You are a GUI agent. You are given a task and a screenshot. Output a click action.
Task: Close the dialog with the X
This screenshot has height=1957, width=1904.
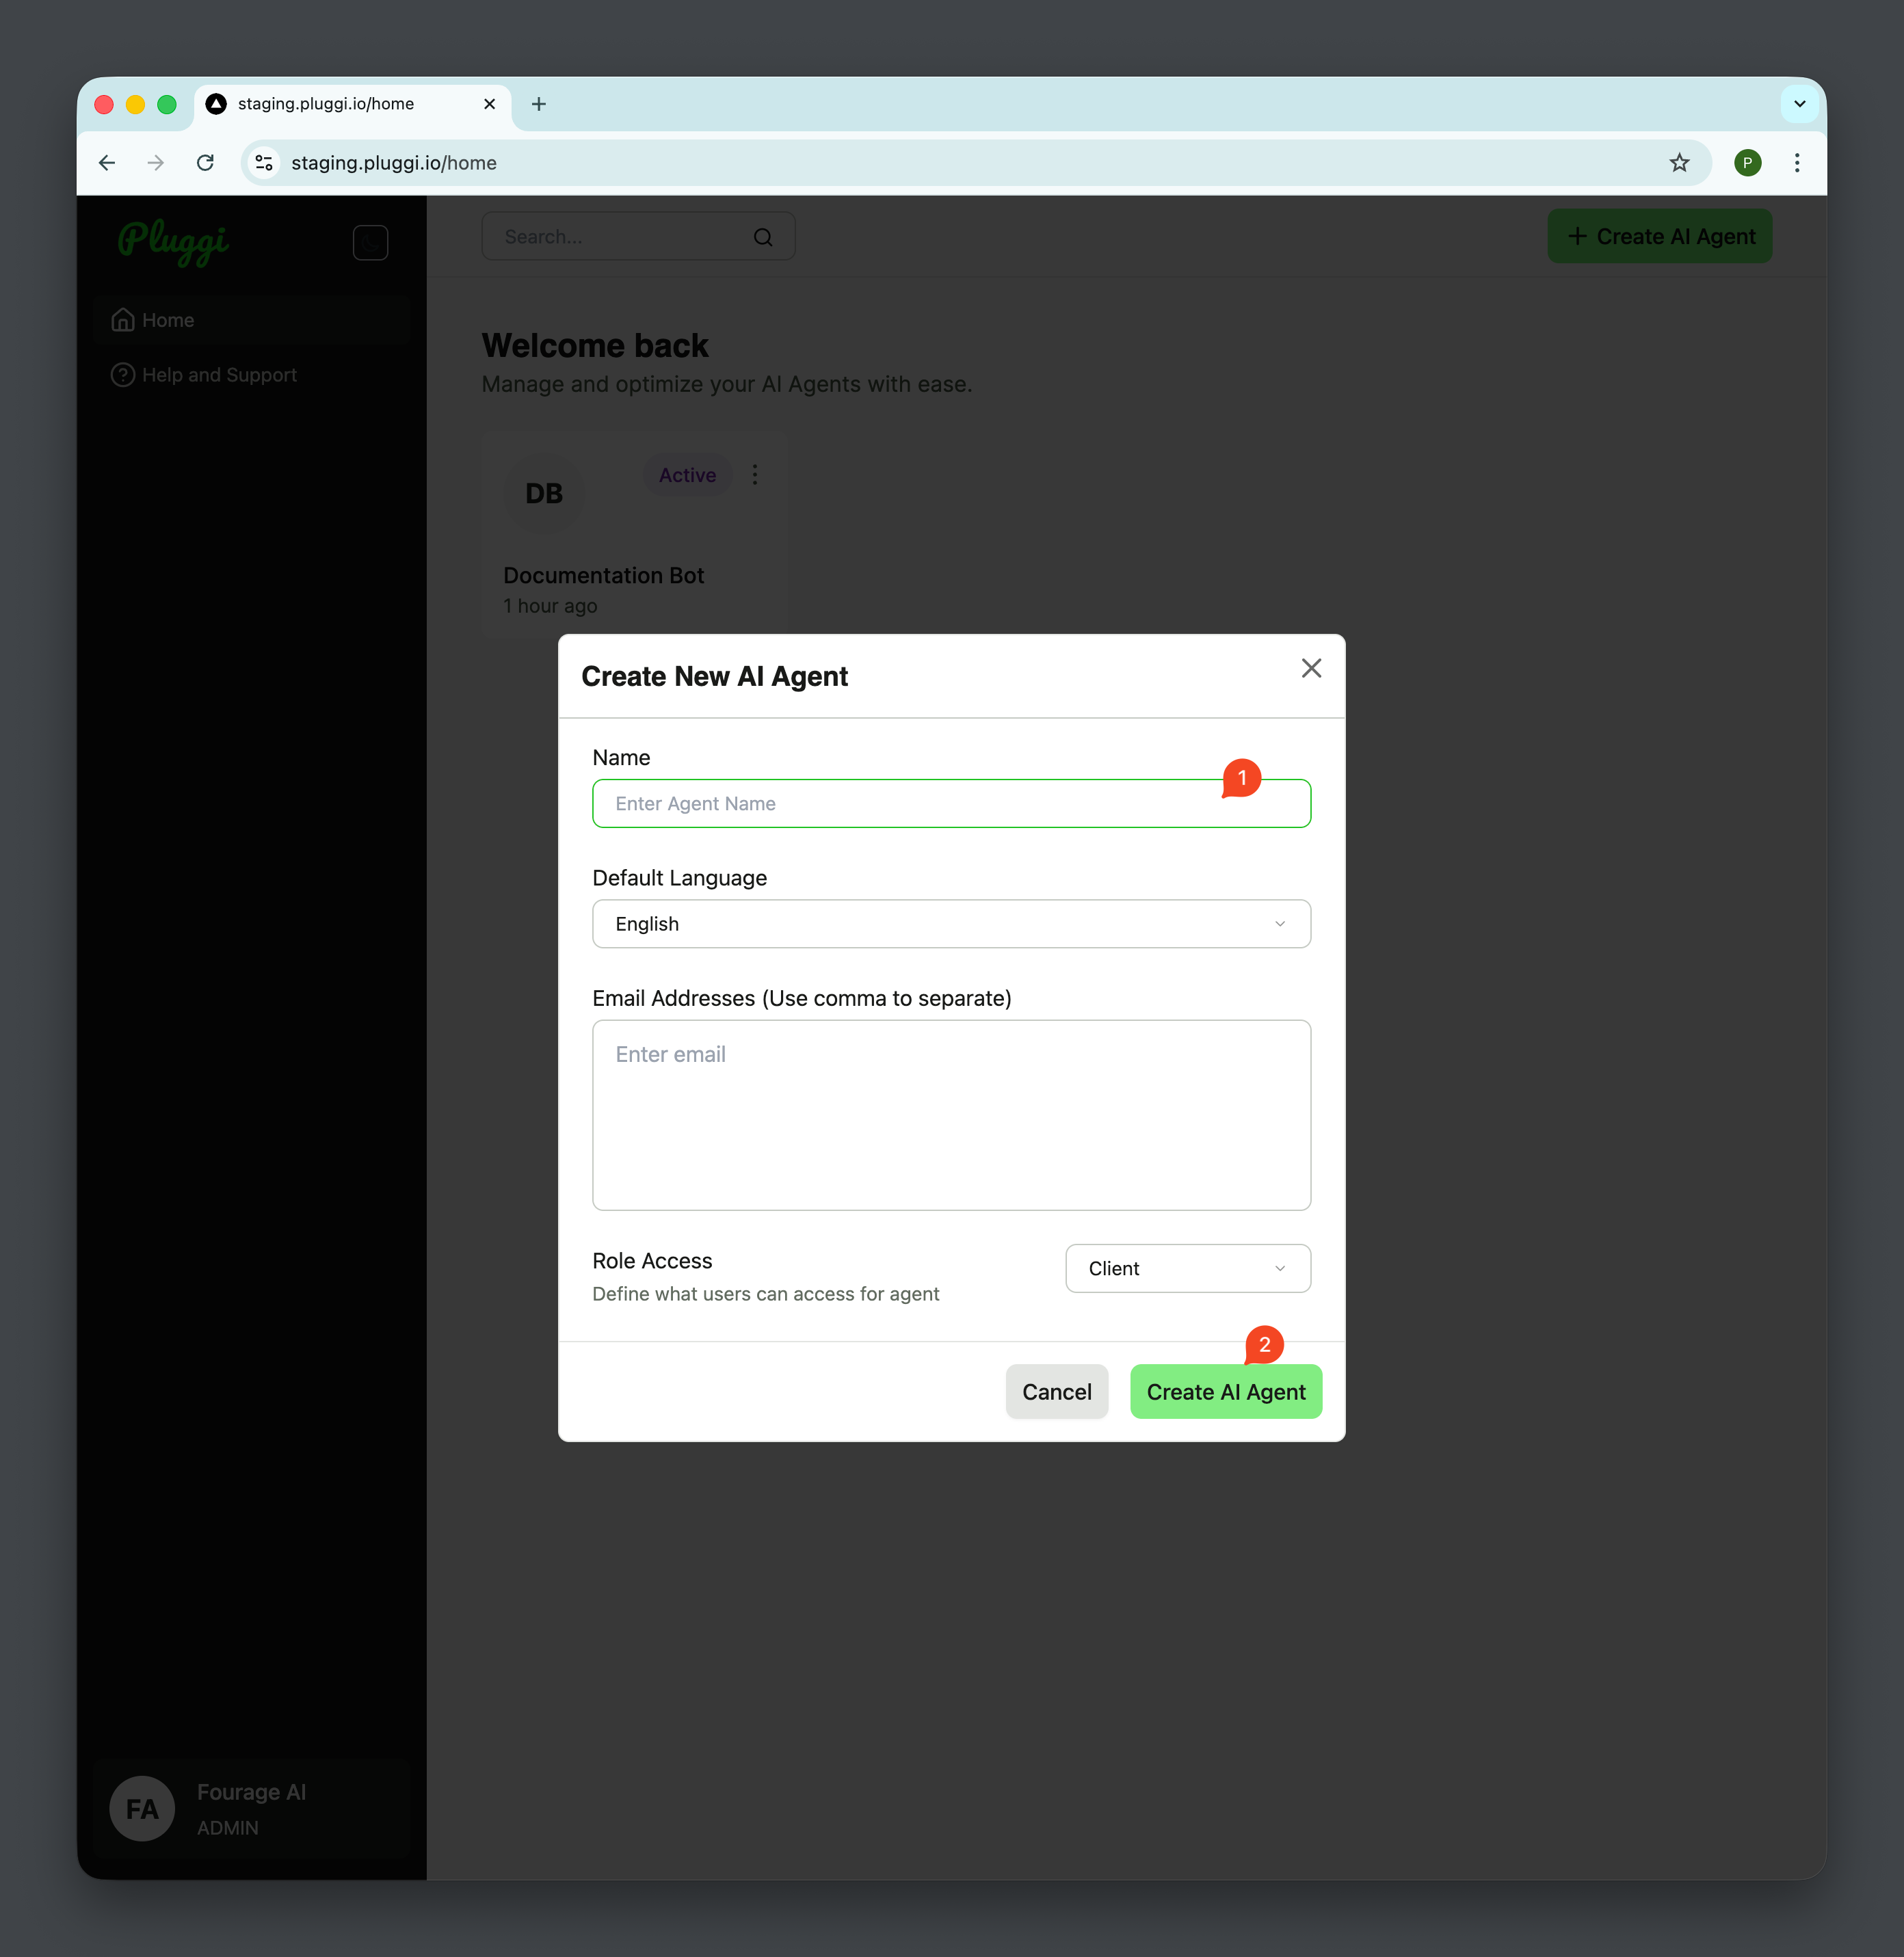1311,668
